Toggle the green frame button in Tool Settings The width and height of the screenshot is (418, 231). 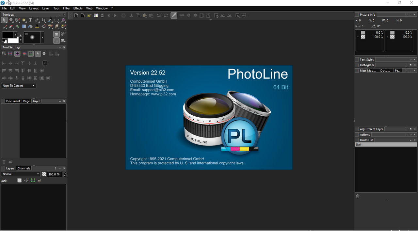tap(31, 54)
